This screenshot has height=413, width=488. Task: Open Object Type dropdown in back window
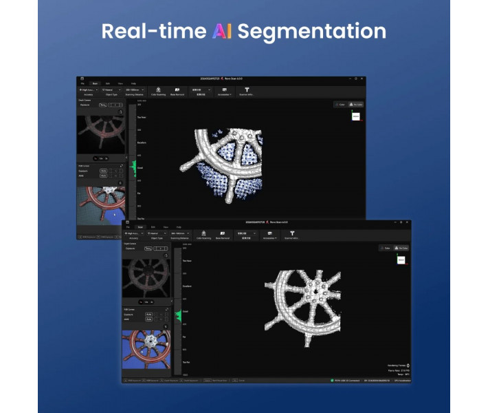[x=111, y=89]
